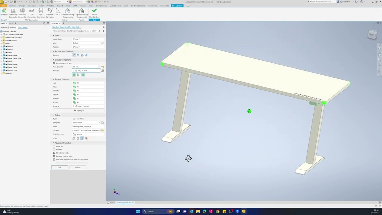Select second Replace envelope icon option
Viewport: 382px width, 215px height.
pos(78,55)
